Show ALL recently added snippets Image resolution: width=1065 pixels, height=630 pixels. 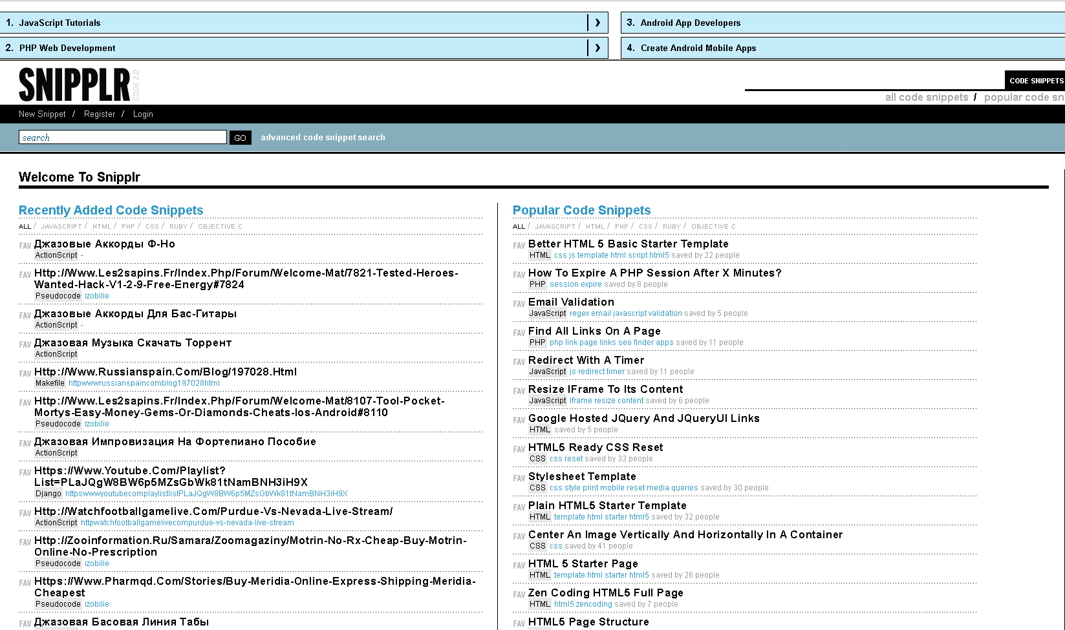click(25, 227)
